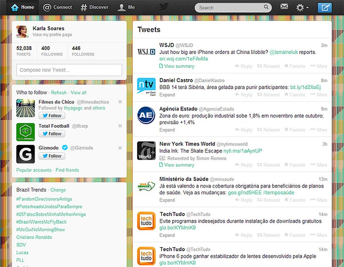Screen dimensions: 344x267
Task: Click New York Times World avatar
Action: click(146, 150)
